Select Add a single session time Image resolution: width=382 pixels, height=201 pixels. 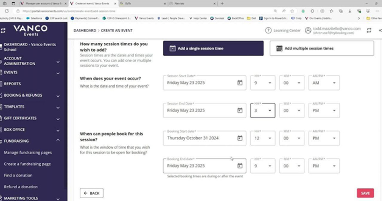coord(213,48)
